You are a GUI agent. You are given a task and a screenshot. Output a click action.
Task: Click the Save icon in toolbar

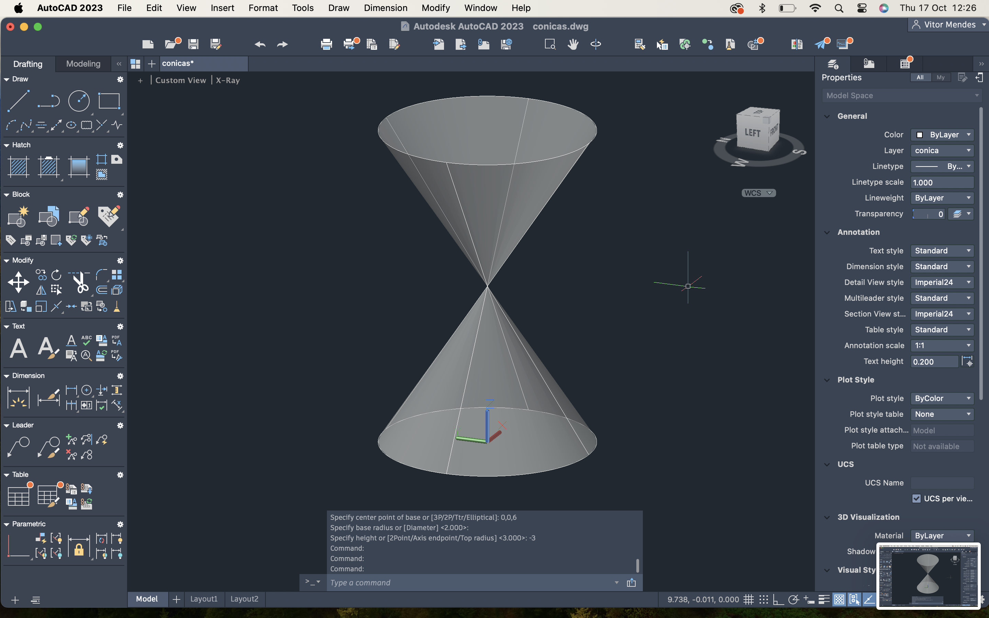point(193,44)
